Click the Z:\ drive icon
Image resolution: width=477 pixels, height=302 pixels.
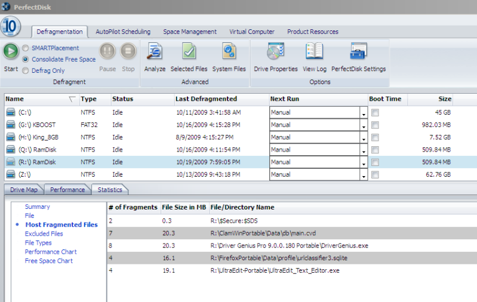(11, 174)
